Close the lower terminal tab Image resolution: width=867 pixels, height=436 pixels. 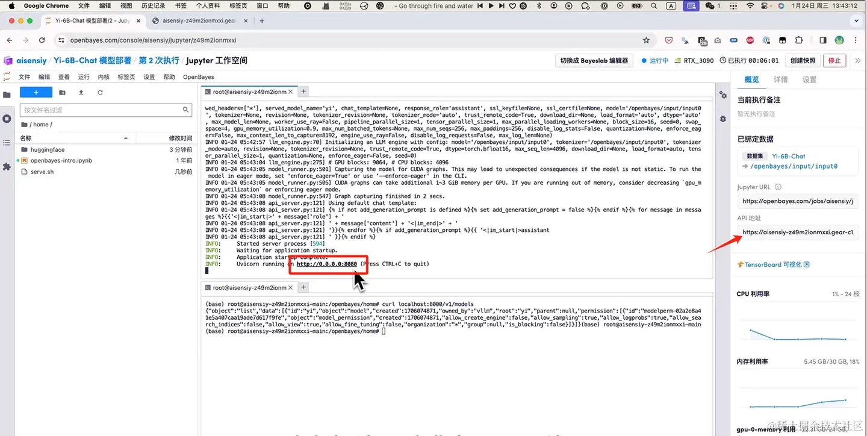291,288
